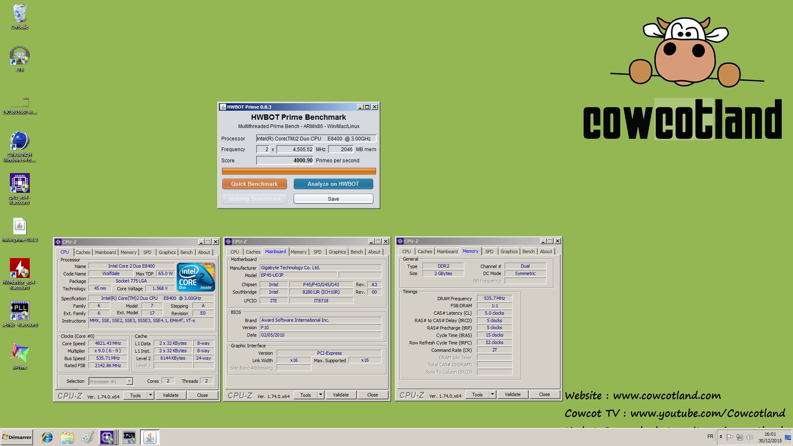Open Paint icon in taskbar
The height and width of the screenshot is (446, 793).
point(88,437)
